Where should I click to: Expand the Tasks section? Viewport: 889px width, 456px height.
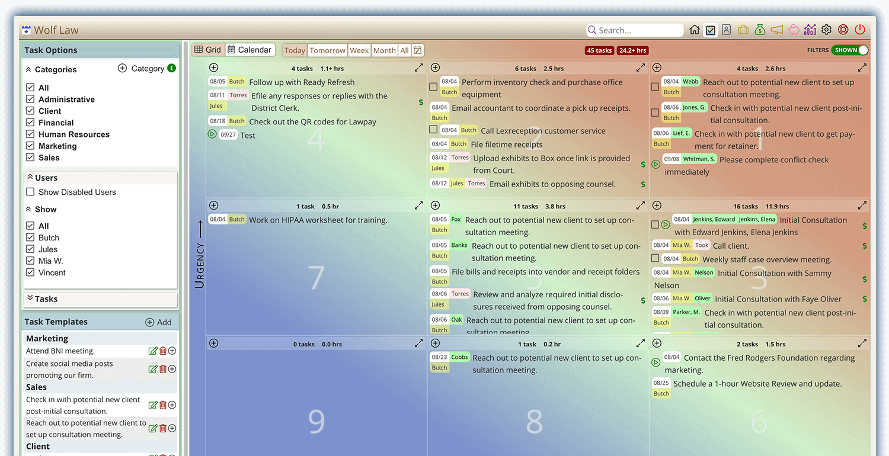[30, 299]
